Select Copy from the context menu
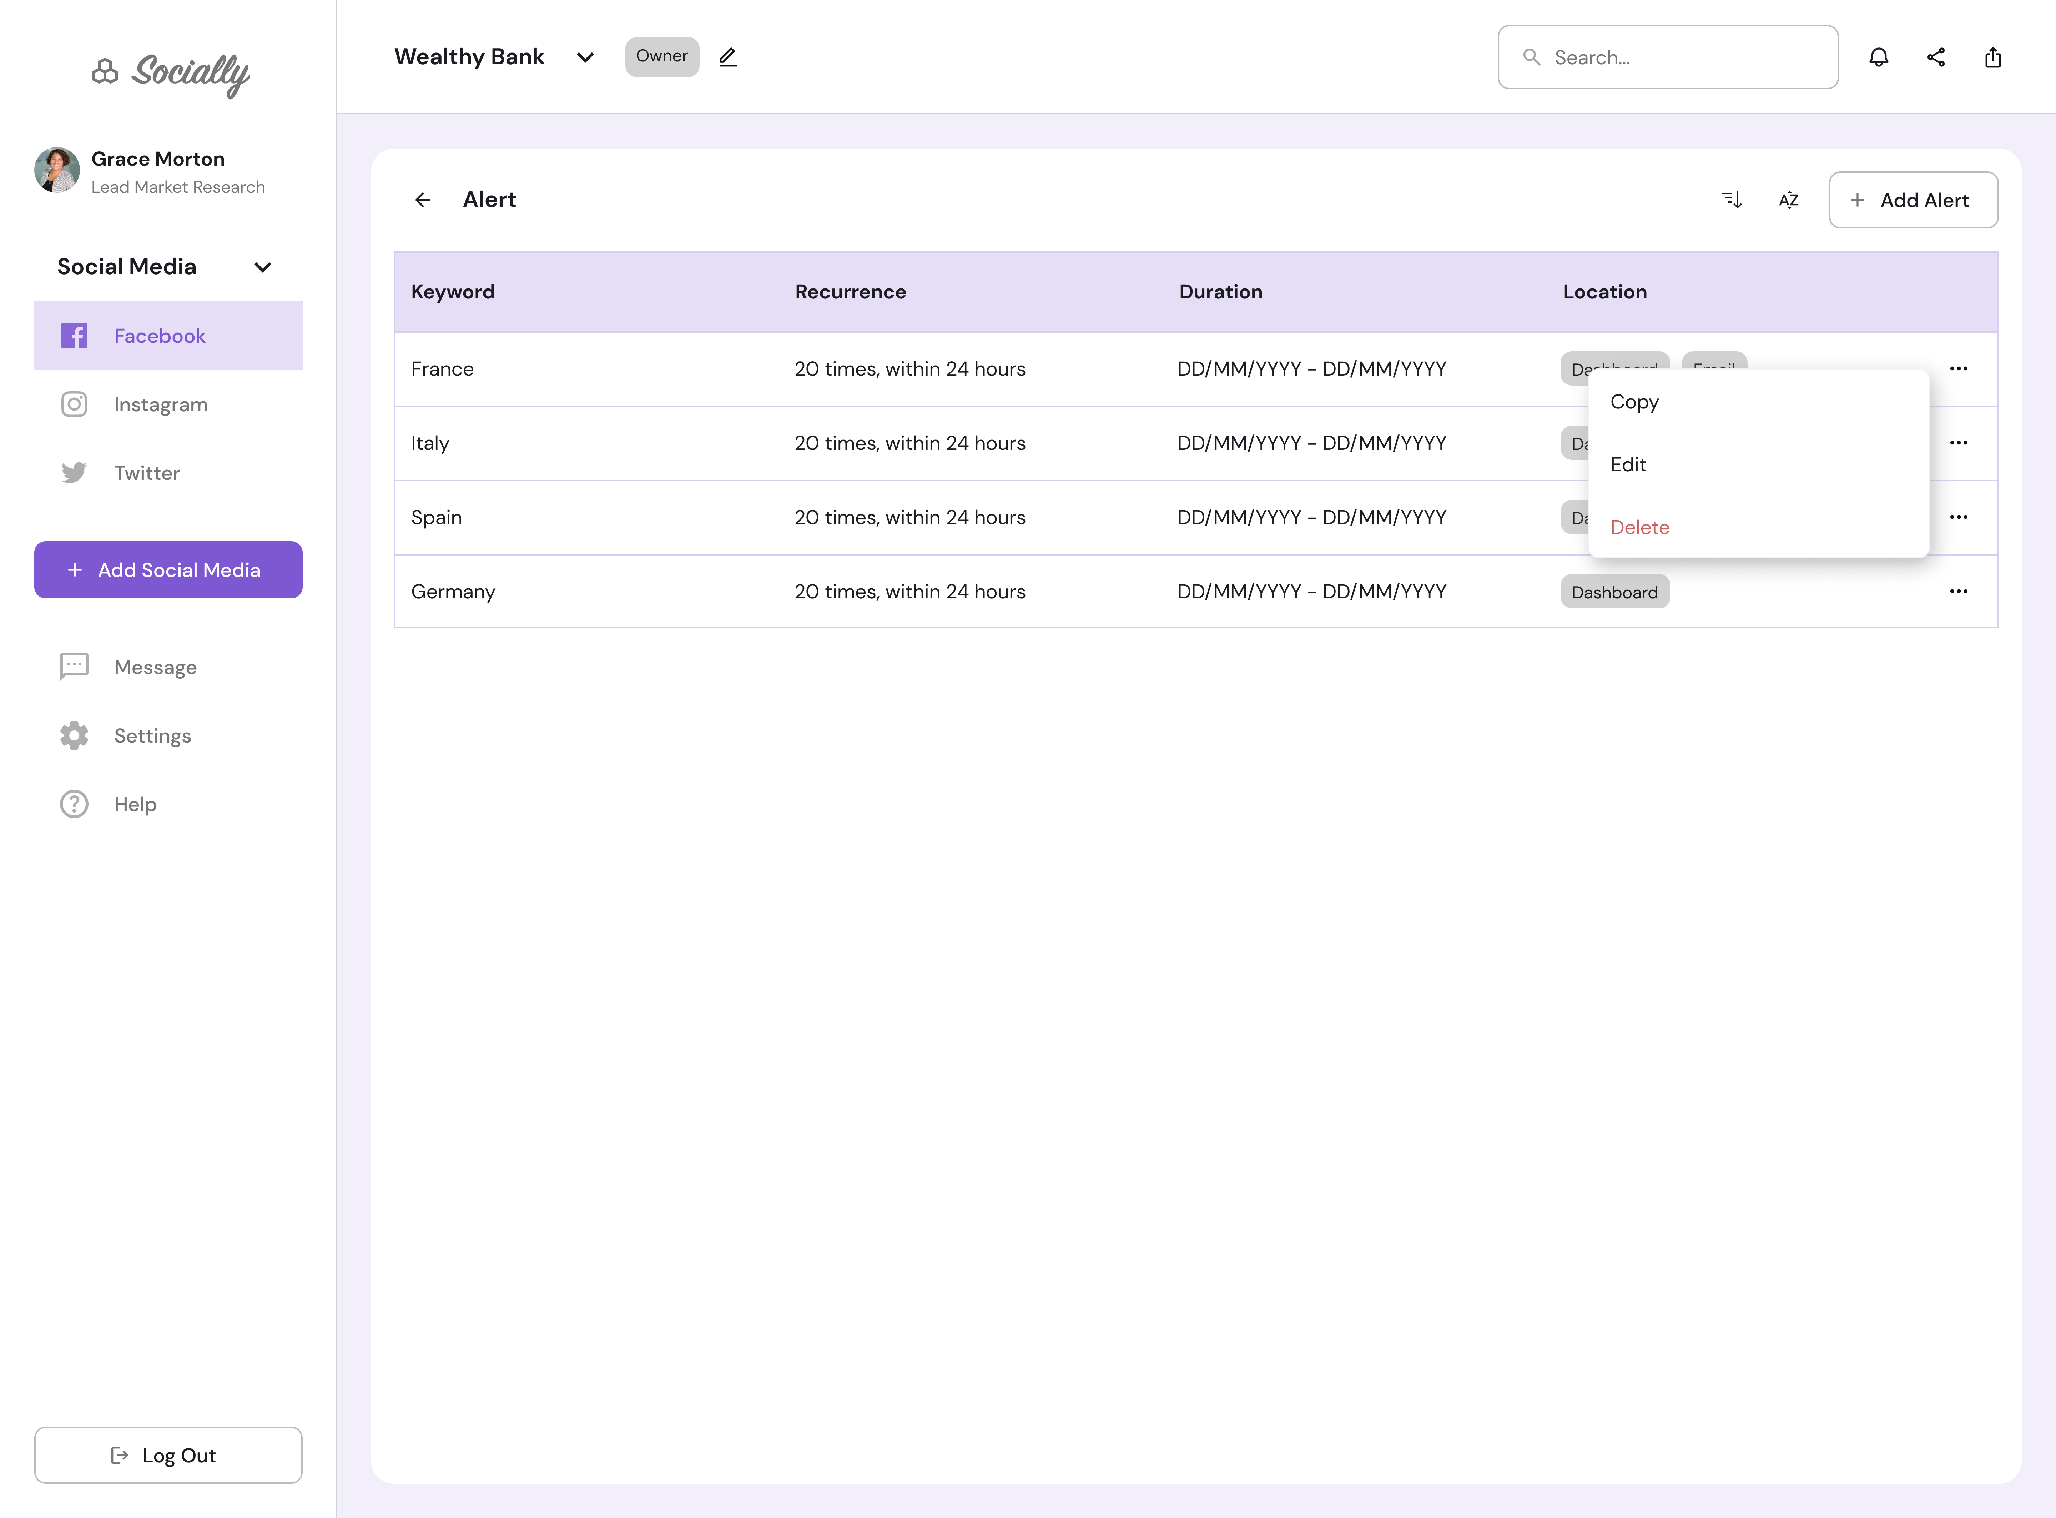The height and width of the screenshot is (1518, 2056). point(1634,402)
